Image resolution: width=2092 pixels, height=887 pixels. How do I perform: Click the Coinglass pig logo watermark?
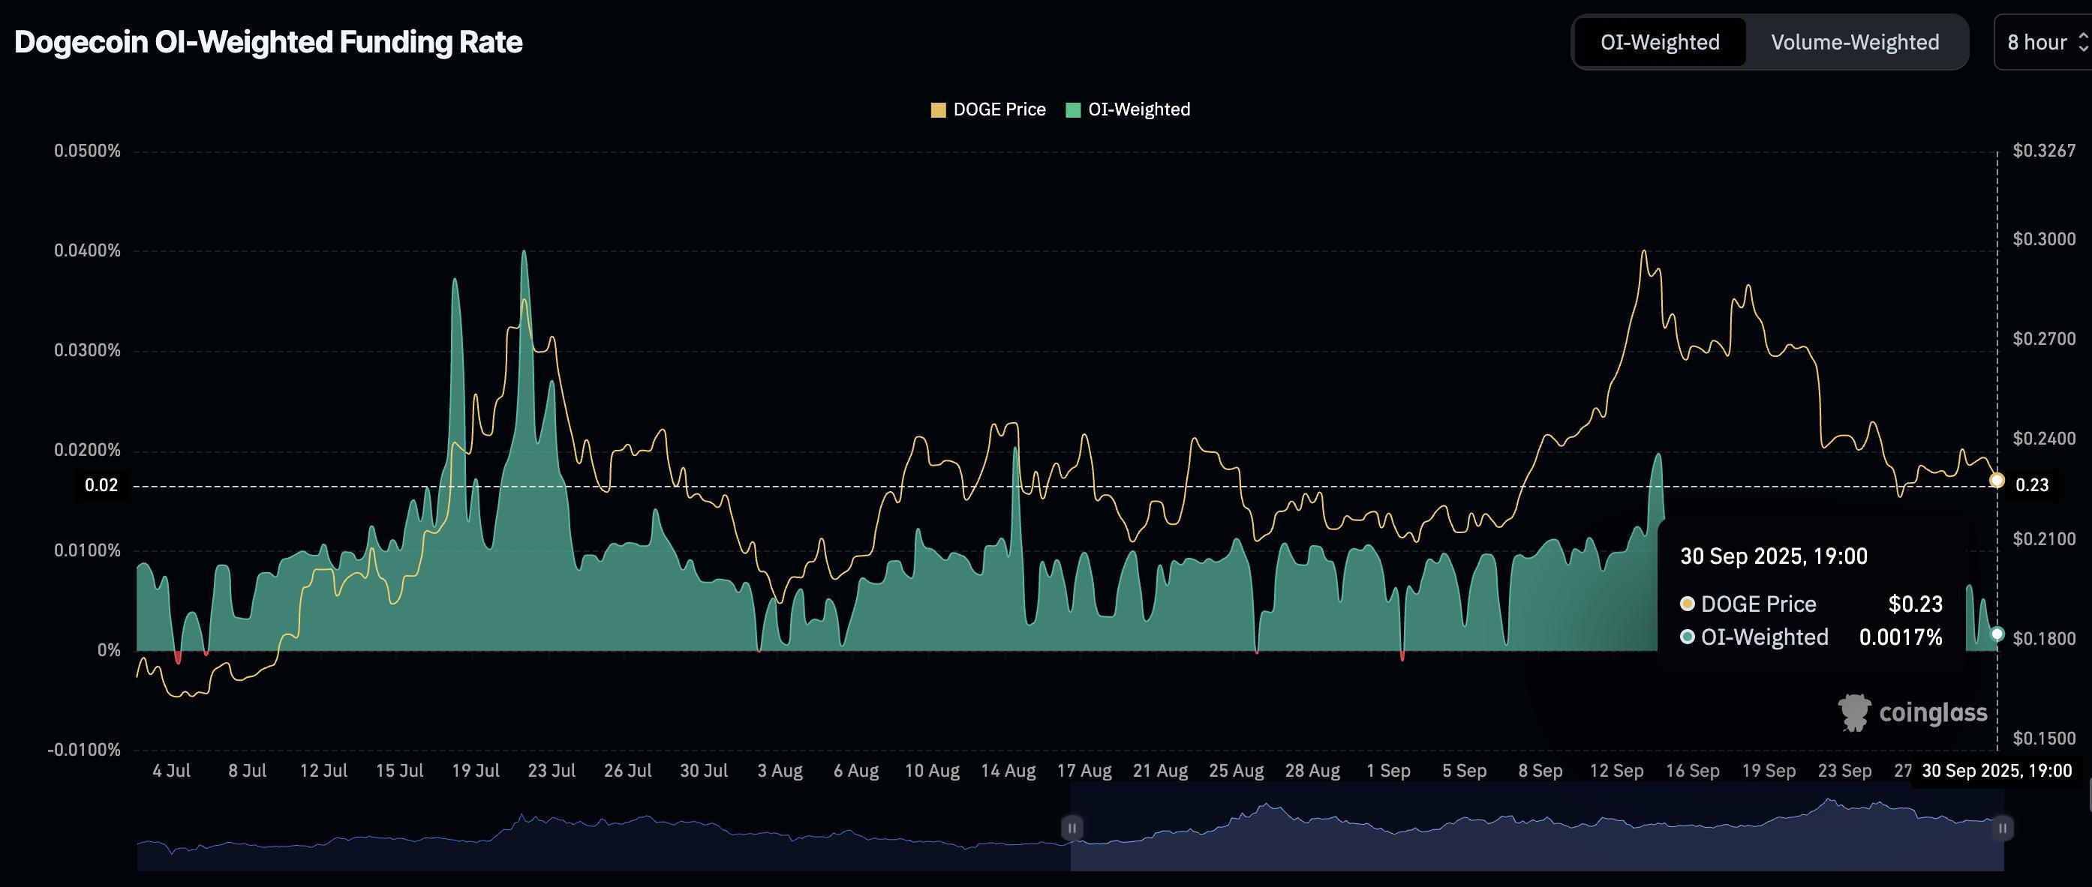pos(1856,712)
